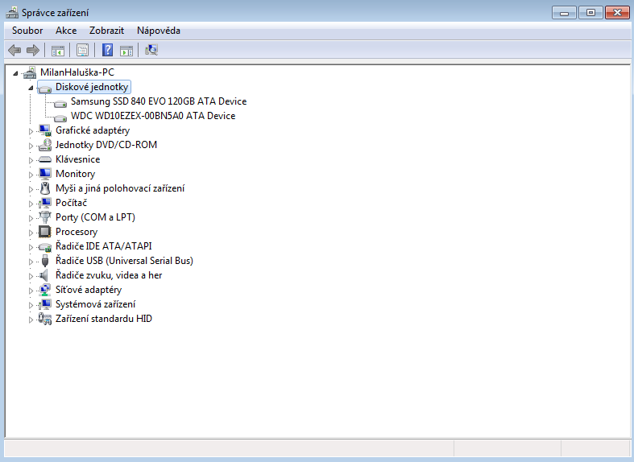
Task: Select Samsung SSD 840 EVO 120GB device
Action: (x=159, y=101)
